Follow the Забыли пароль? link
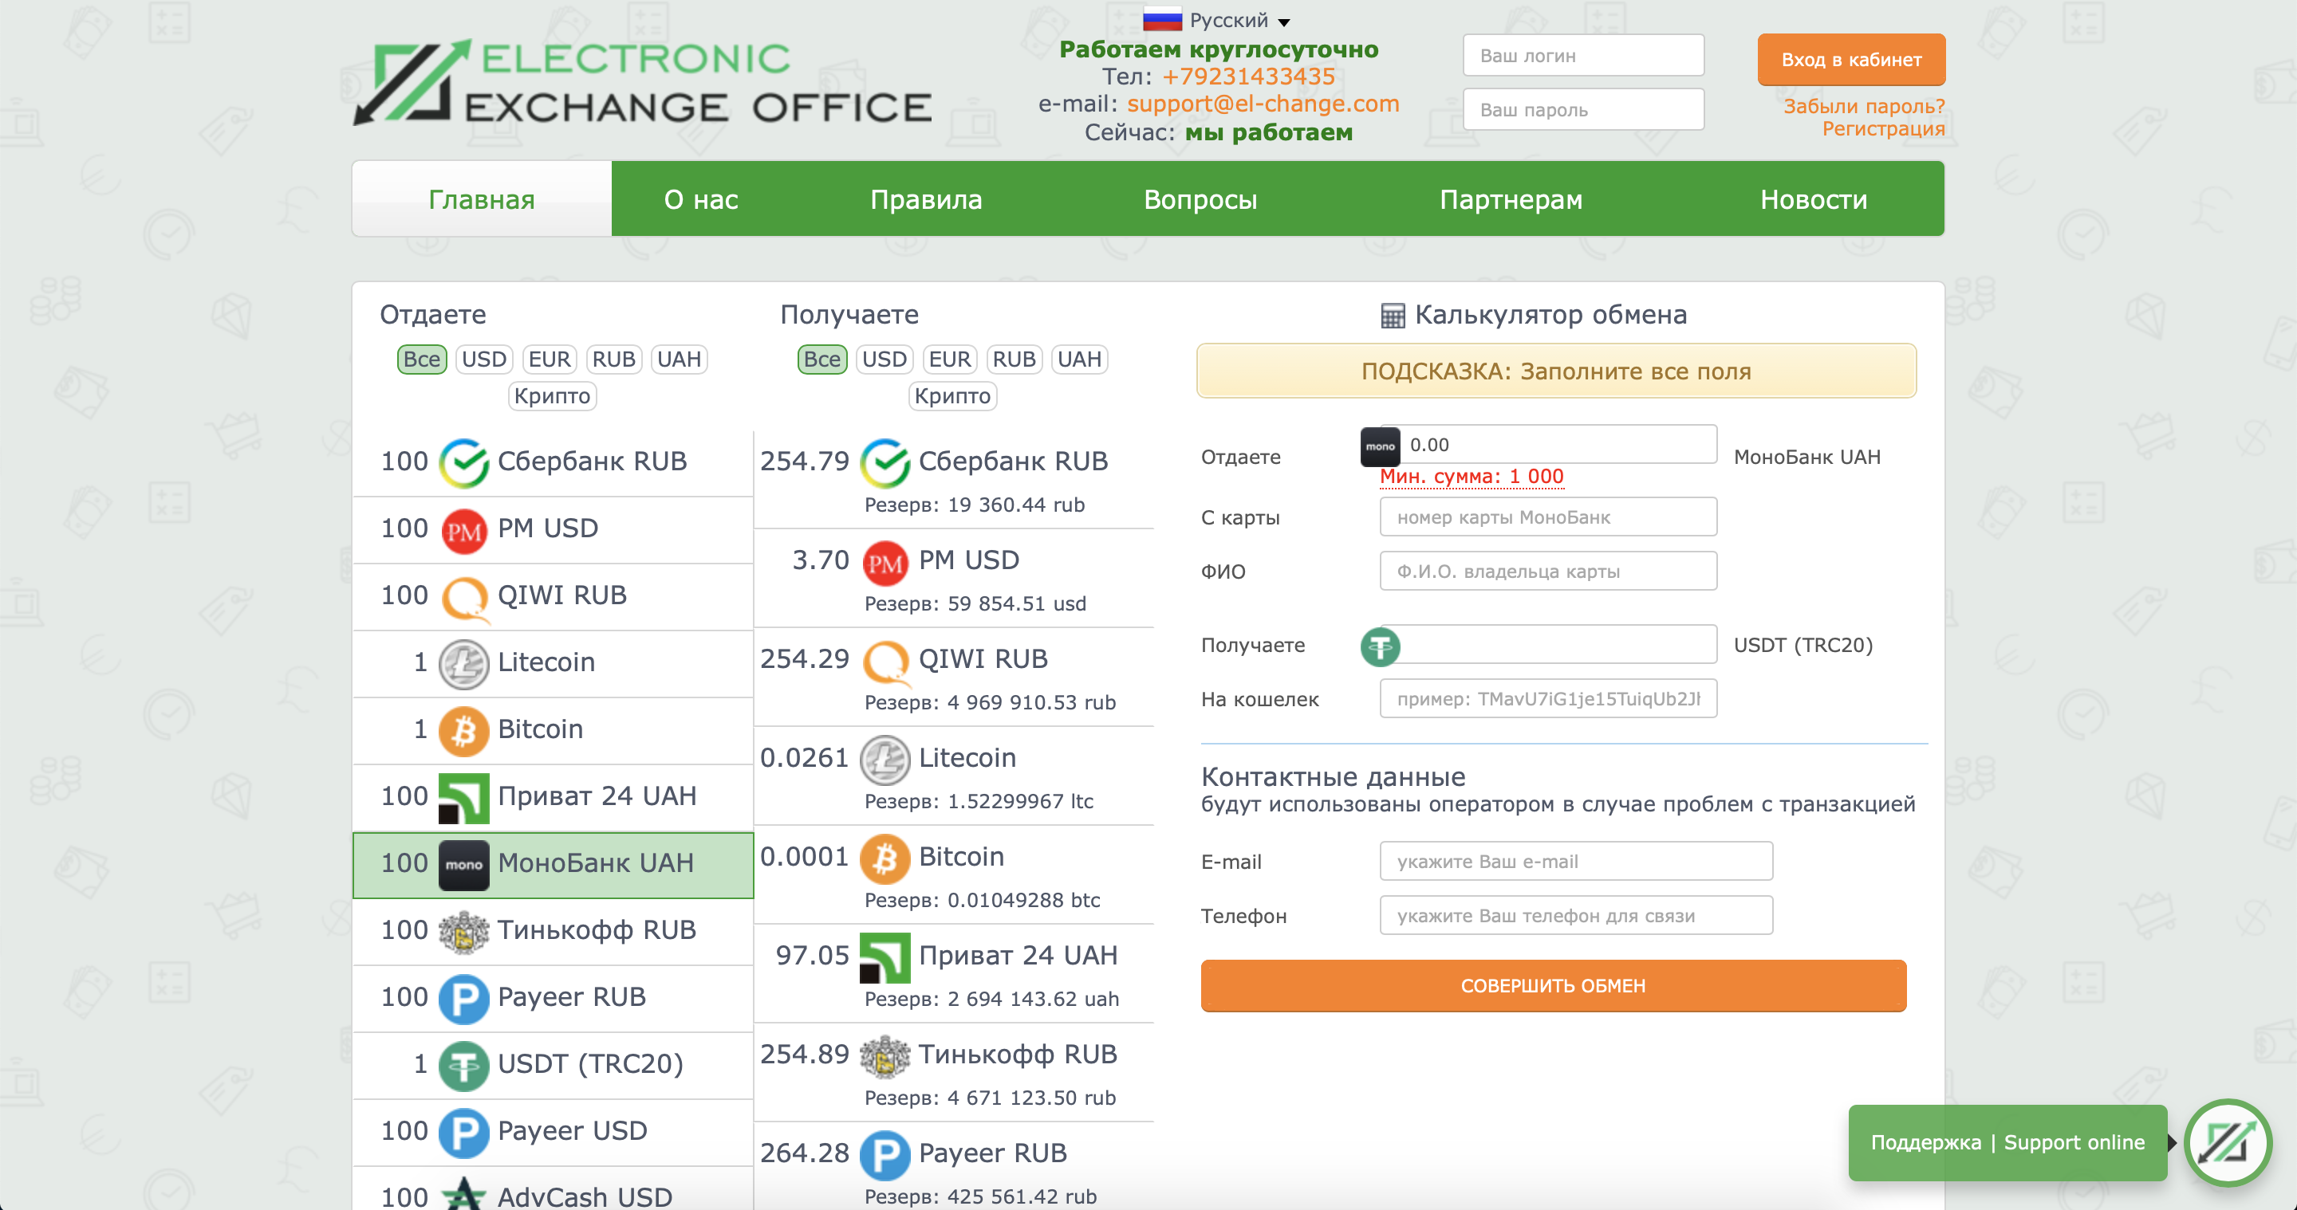This screenshot has width=2297, height=1210. tap(1864, 106)
